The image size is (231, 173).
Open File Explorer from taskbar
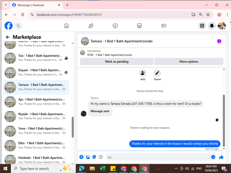point(92,168)
